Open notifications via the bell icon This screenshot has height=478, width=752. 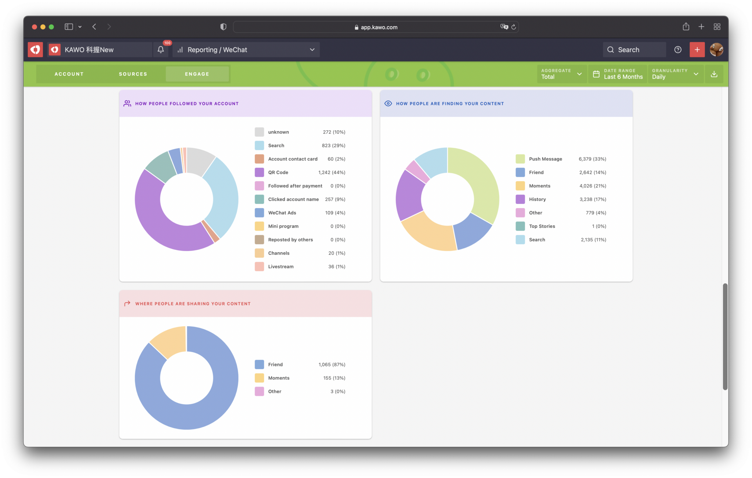pos(160,50)
